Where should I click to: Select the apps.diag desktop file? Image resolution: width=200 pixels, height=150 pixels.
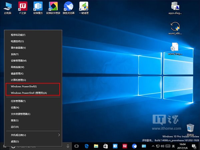(175, 8)
